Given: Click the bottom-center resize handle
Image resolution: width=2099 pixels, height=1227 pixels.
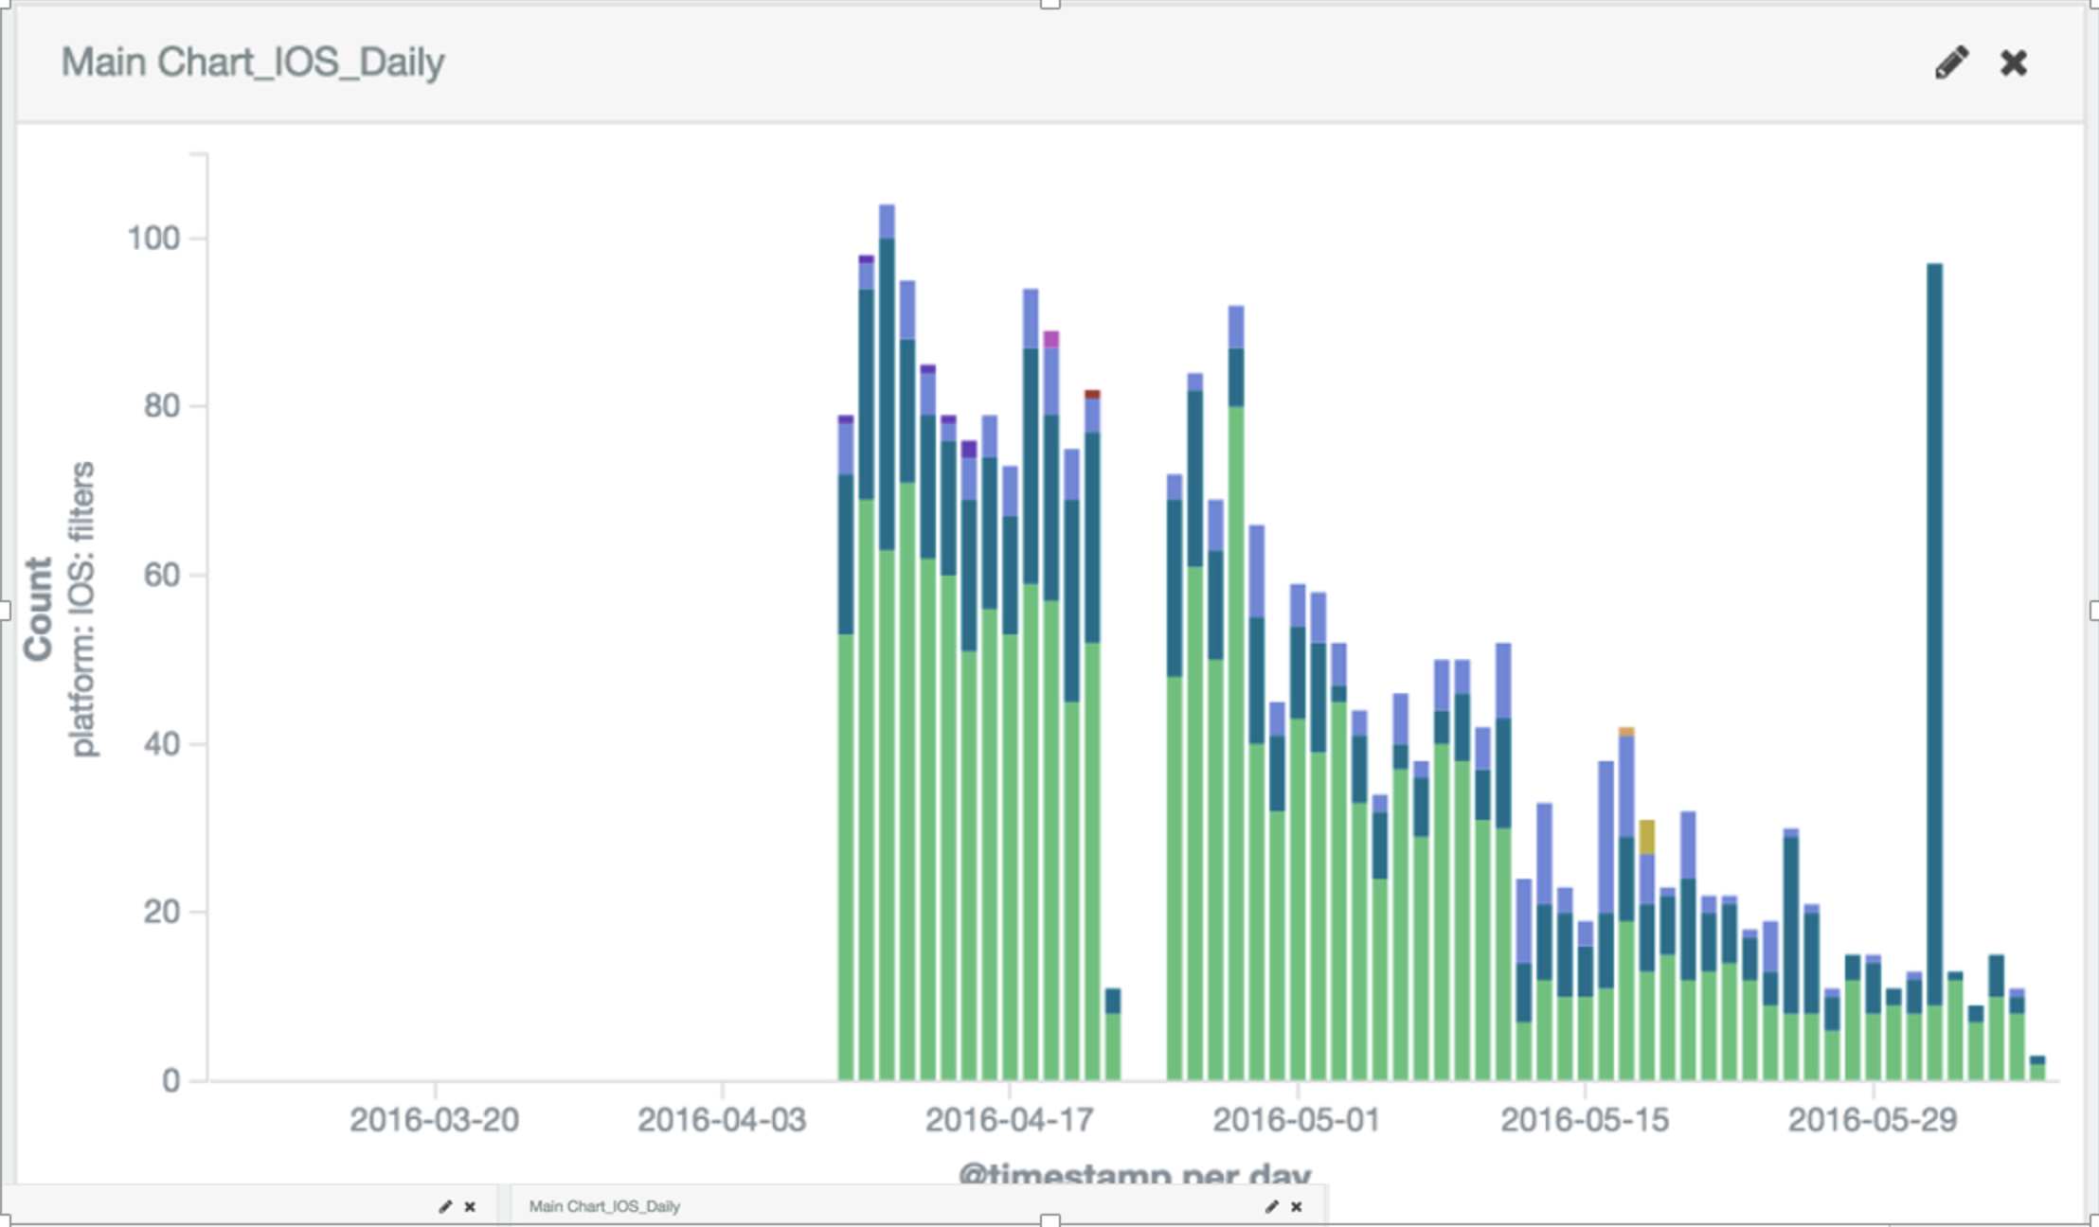Looking at the screenshot, I should point(1049,1220).
